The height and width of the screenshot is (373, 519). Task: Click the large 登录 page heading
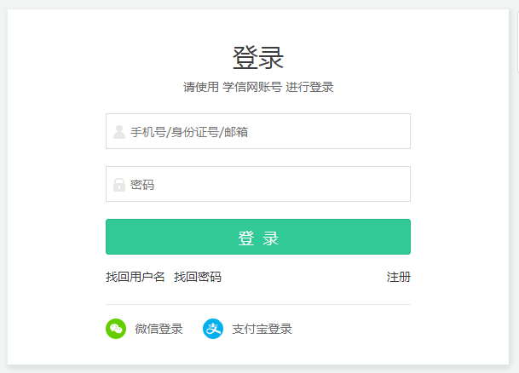258,58
